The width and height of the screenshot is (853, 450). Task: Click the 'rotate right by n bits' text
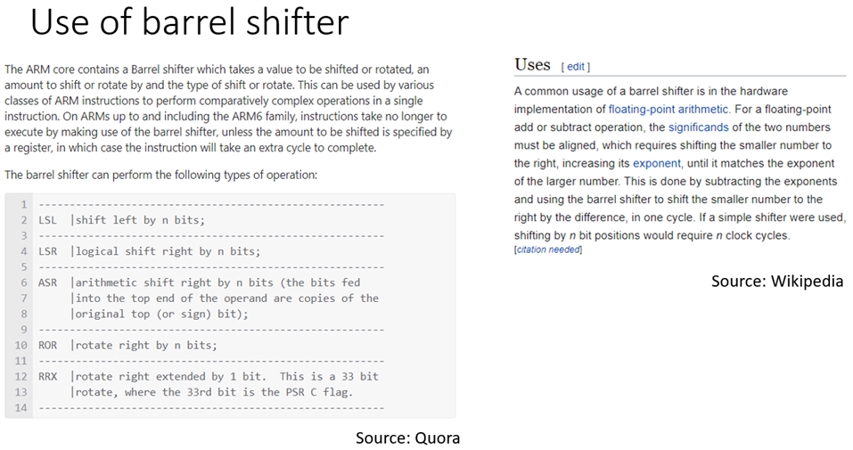(146, 345)
